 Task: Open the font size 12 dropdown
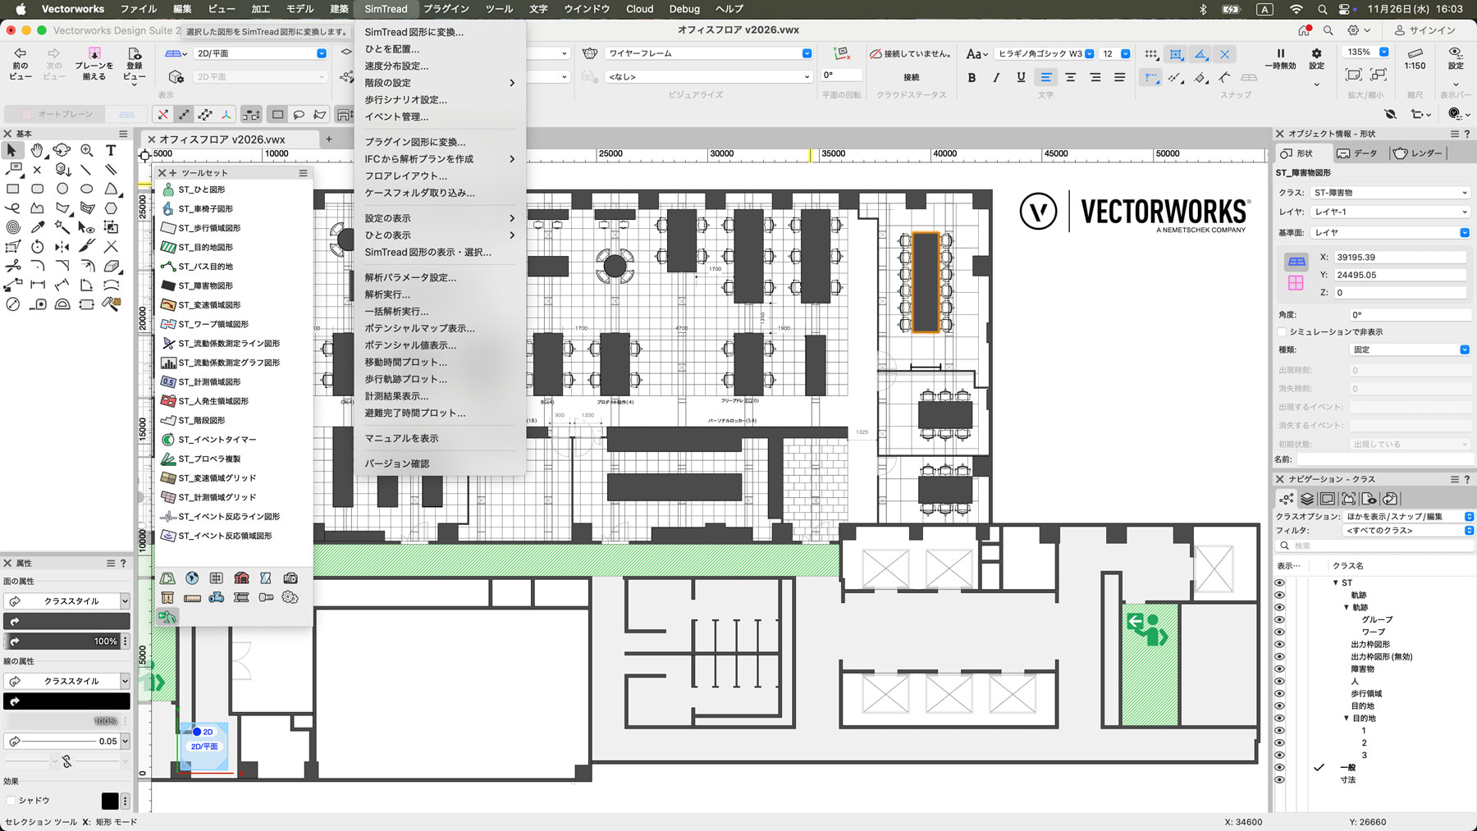[1116, 53]
